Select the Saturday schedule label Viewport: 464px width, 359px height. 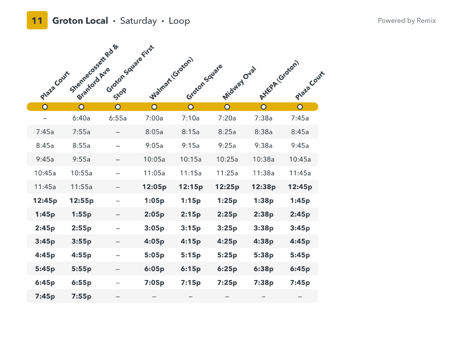(139, 21)
